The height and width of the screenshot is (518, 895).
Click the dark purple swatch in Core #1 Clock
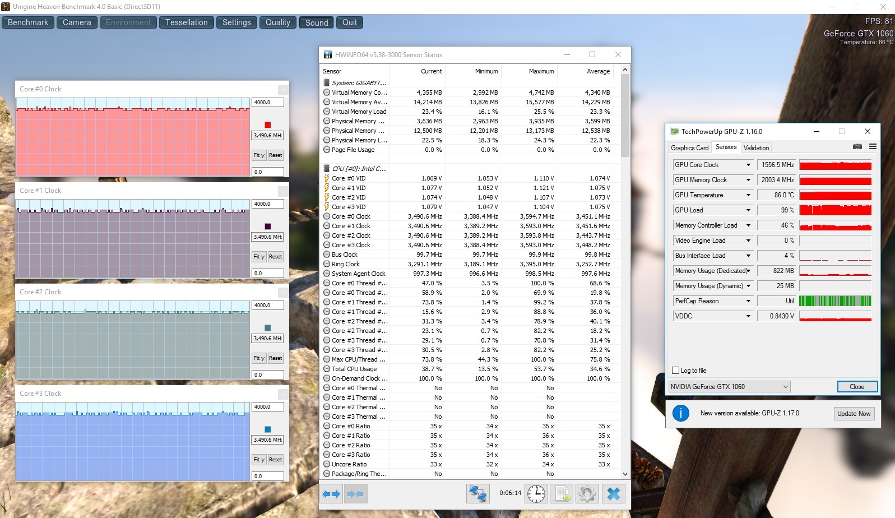268,226
